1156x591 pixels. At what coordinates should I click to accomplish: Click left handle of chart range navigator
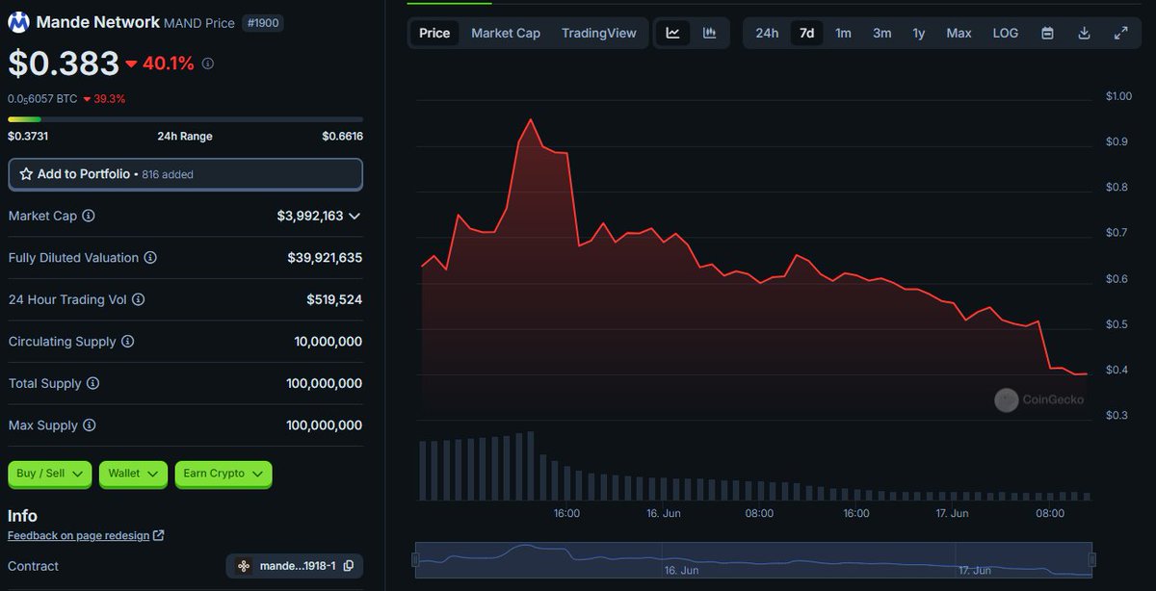416,559
